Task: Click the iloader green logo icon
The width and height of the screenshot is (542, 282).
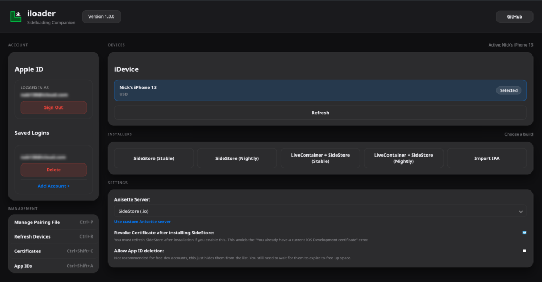Action: 16,16
